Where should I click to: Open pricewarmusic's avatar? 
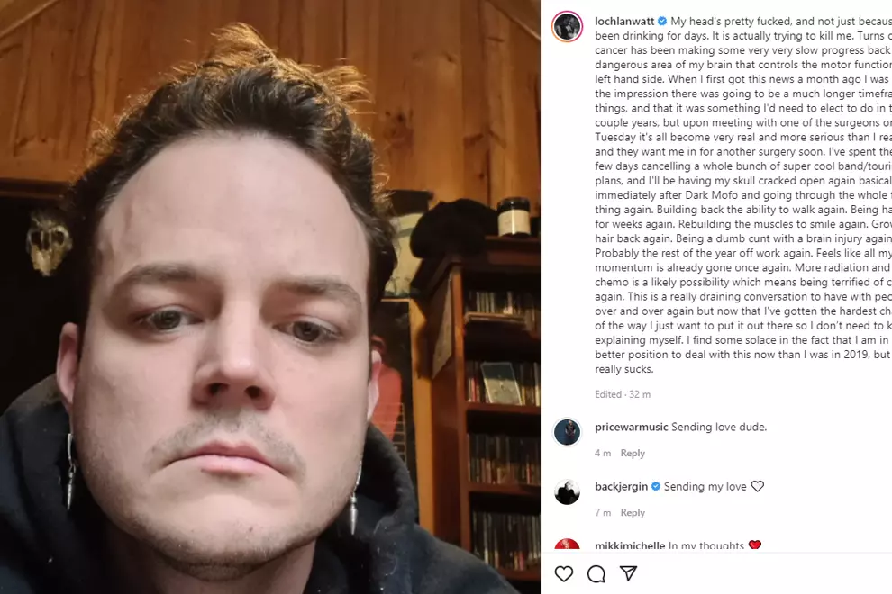[x=567, y=432]
